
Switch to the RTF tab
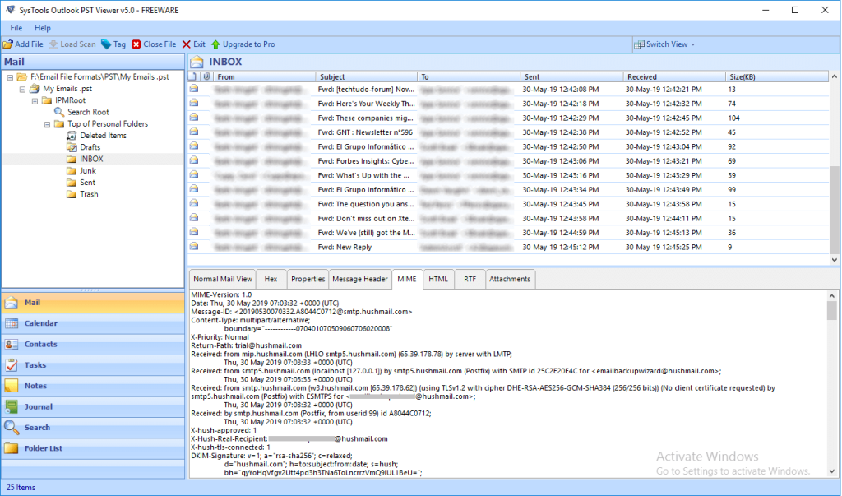[470, 280]
